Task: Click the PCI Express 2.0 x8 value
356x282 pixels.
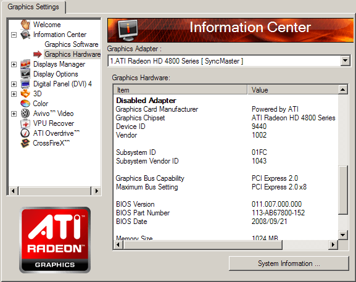Action: click(279, 187)
